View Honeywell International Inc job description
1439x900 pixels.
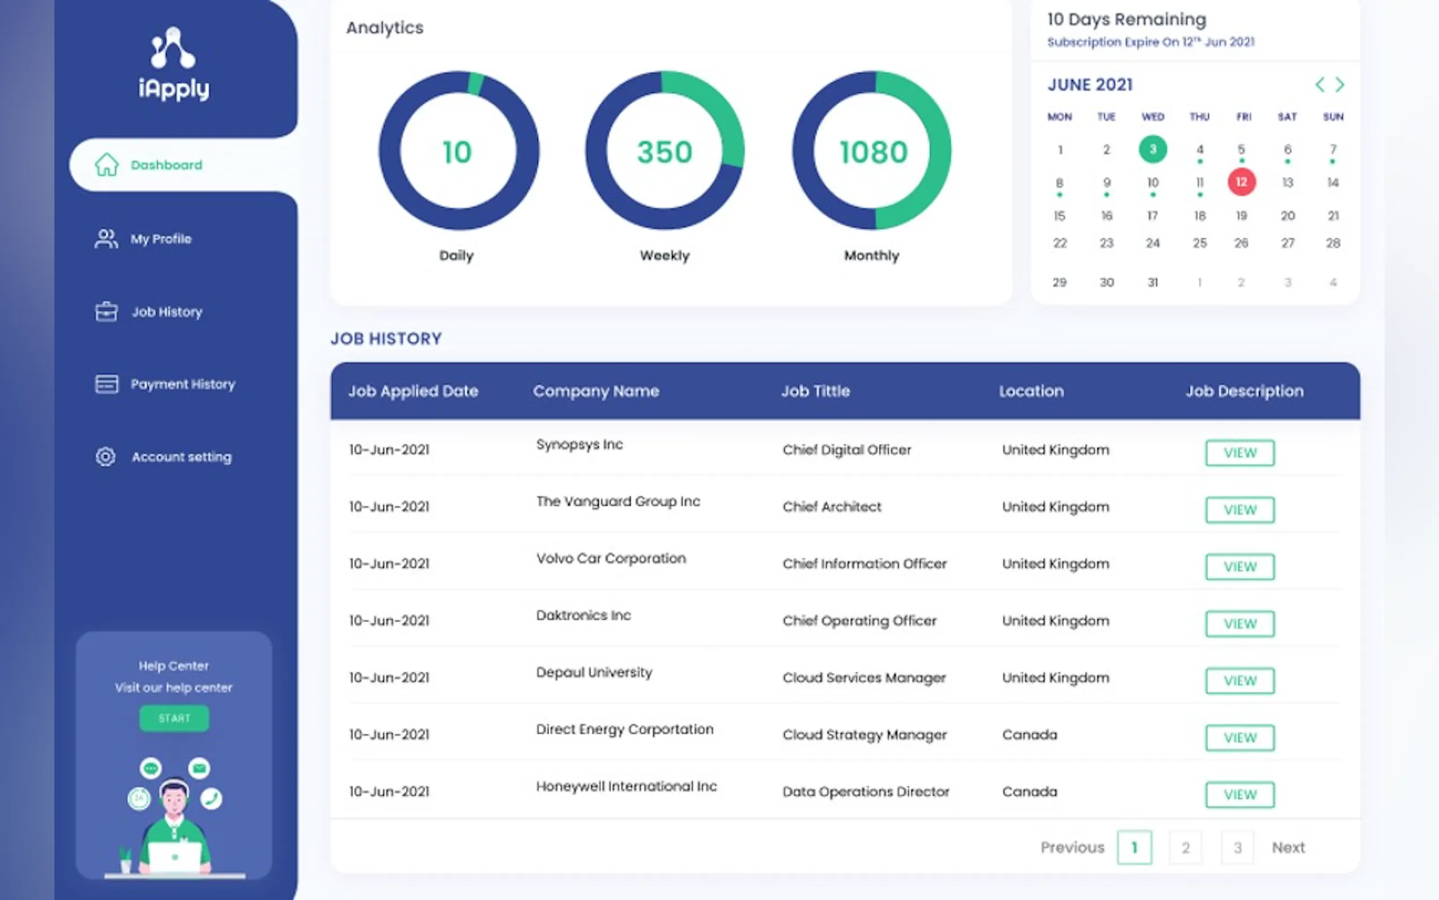[x=1240, y=795]
